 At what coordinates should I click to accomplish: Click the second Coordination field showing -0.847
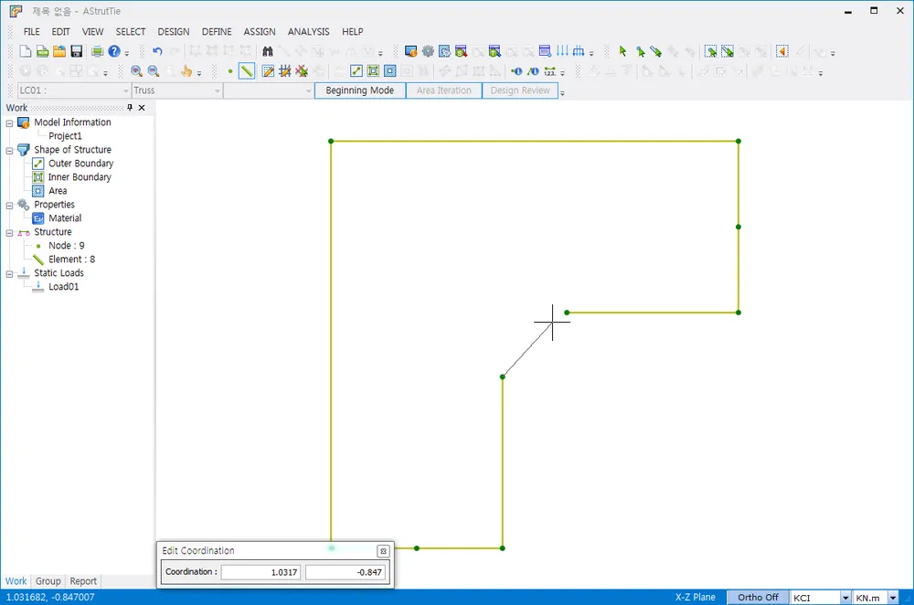pyautogui.click(x=345, y=572)
